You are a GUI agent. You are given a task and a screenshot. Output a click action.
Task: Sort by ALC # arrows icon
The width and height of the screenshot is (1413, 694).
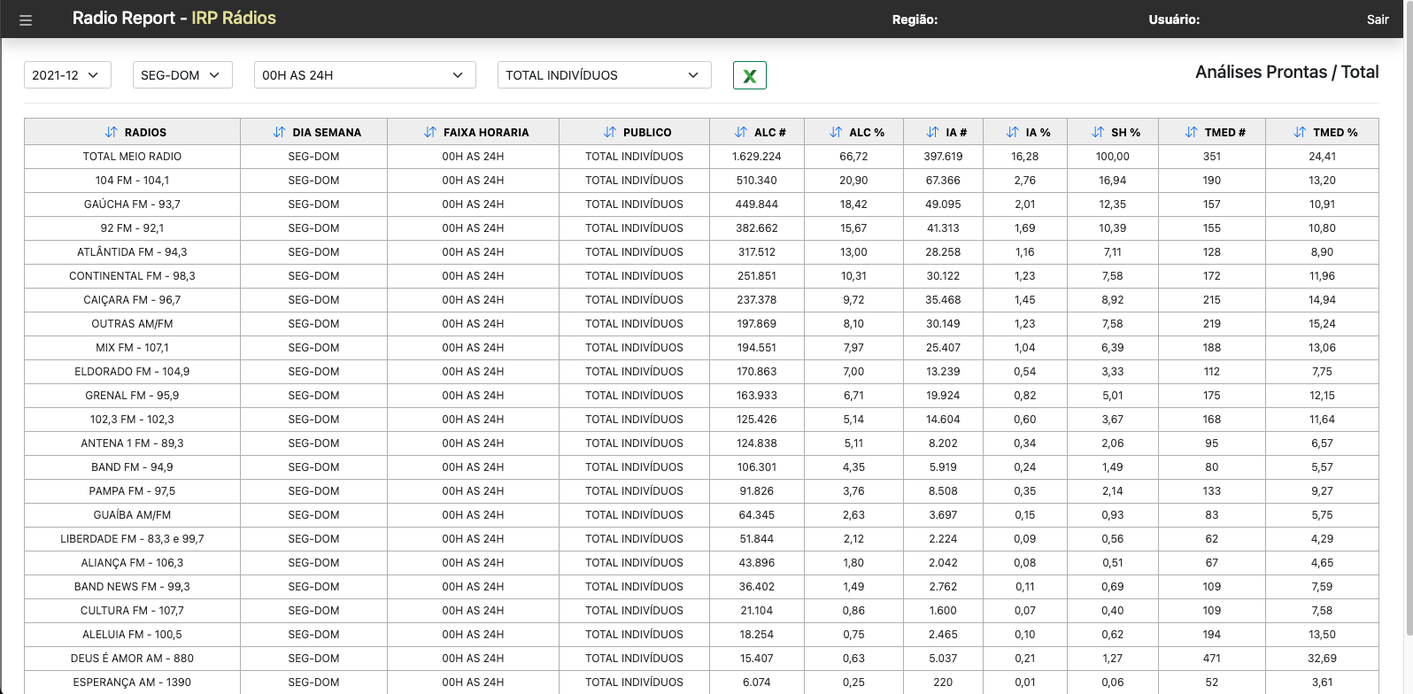pyautogui.click(x=741, y=132)
